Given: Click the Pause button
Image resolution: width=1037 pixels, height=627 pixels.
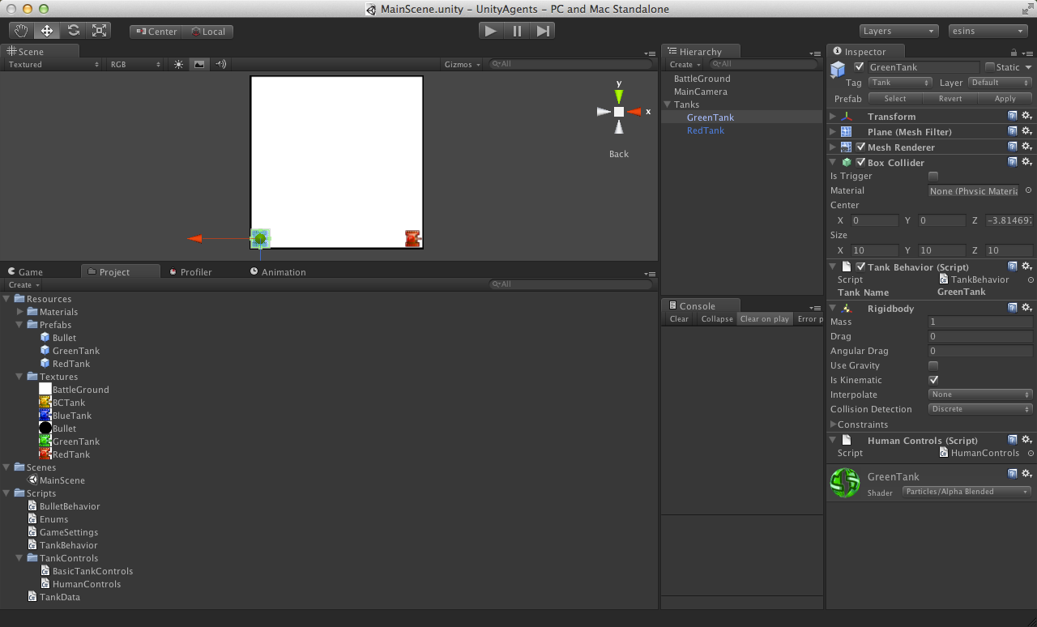Looking at the screenshot, I should [x=517, y=30].
